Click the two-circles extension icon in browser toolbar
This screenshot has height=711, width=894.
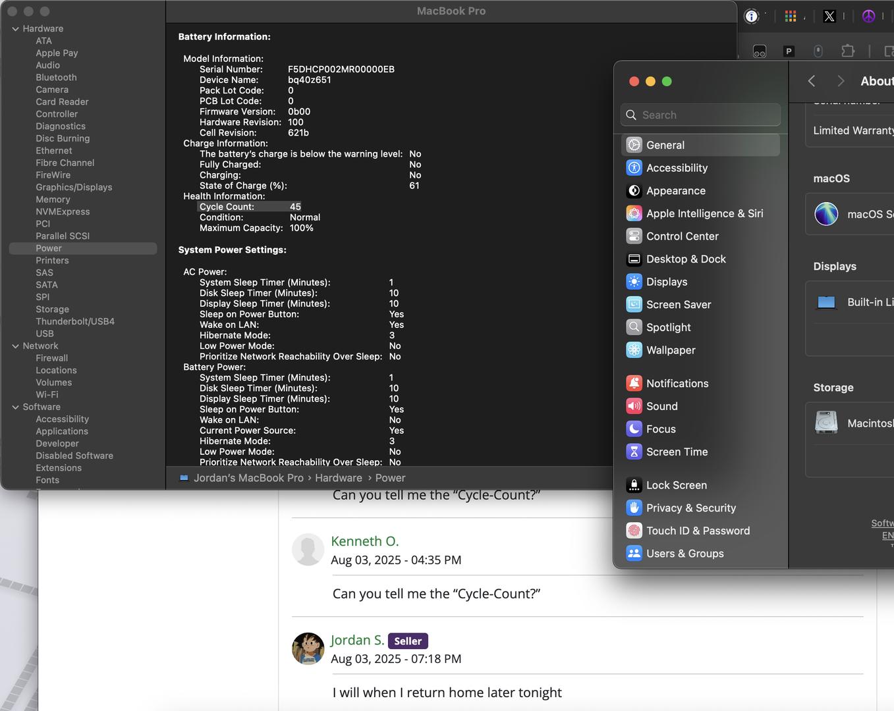(760, 51)
